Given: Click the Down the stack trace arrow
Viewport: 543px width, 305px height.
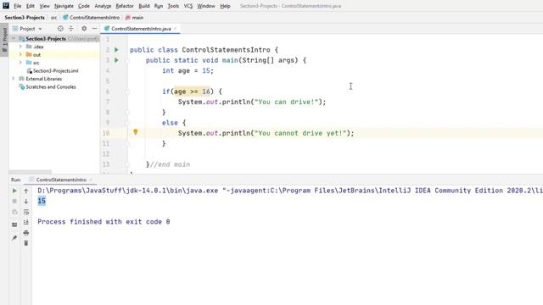Looking at the screenshot, I should tap(26, 202).
